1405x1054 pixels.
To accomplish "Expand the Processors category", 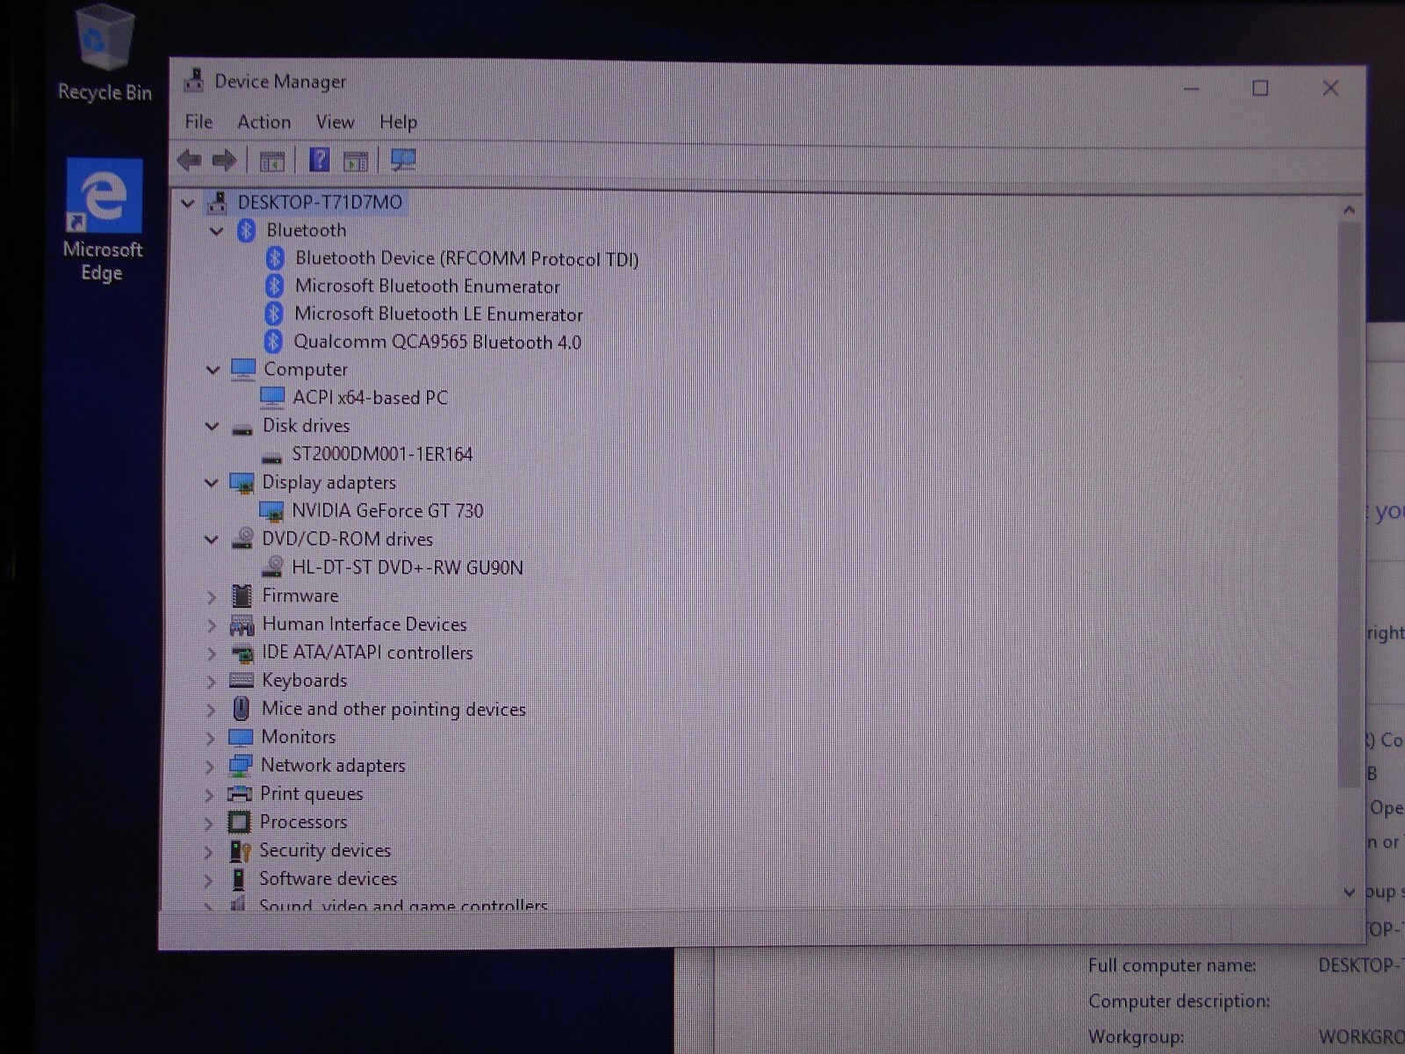I will pos(208,823).
